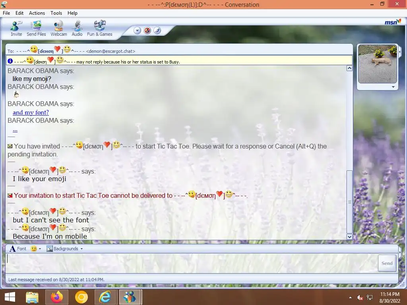
Task: Click the last message received status text
Action: 56,280
